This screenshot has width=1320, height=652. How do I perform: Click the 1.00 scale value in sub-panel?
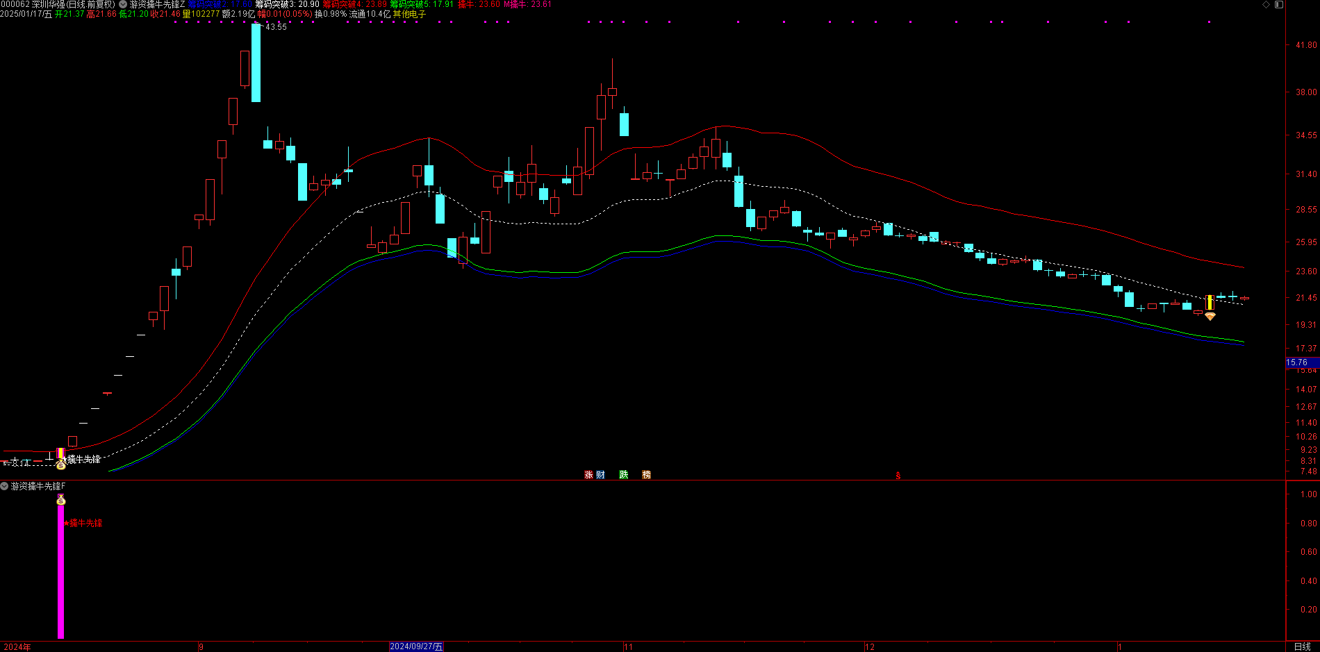(1309, 494)
